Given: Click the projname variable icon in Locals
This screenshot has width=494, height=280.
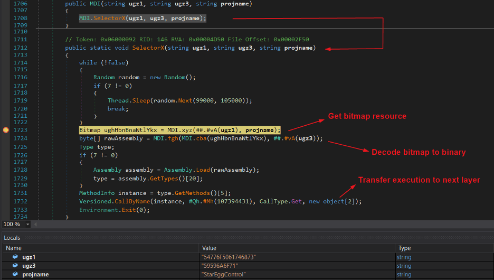Looking at the screenshot, I should coord(15,274).
